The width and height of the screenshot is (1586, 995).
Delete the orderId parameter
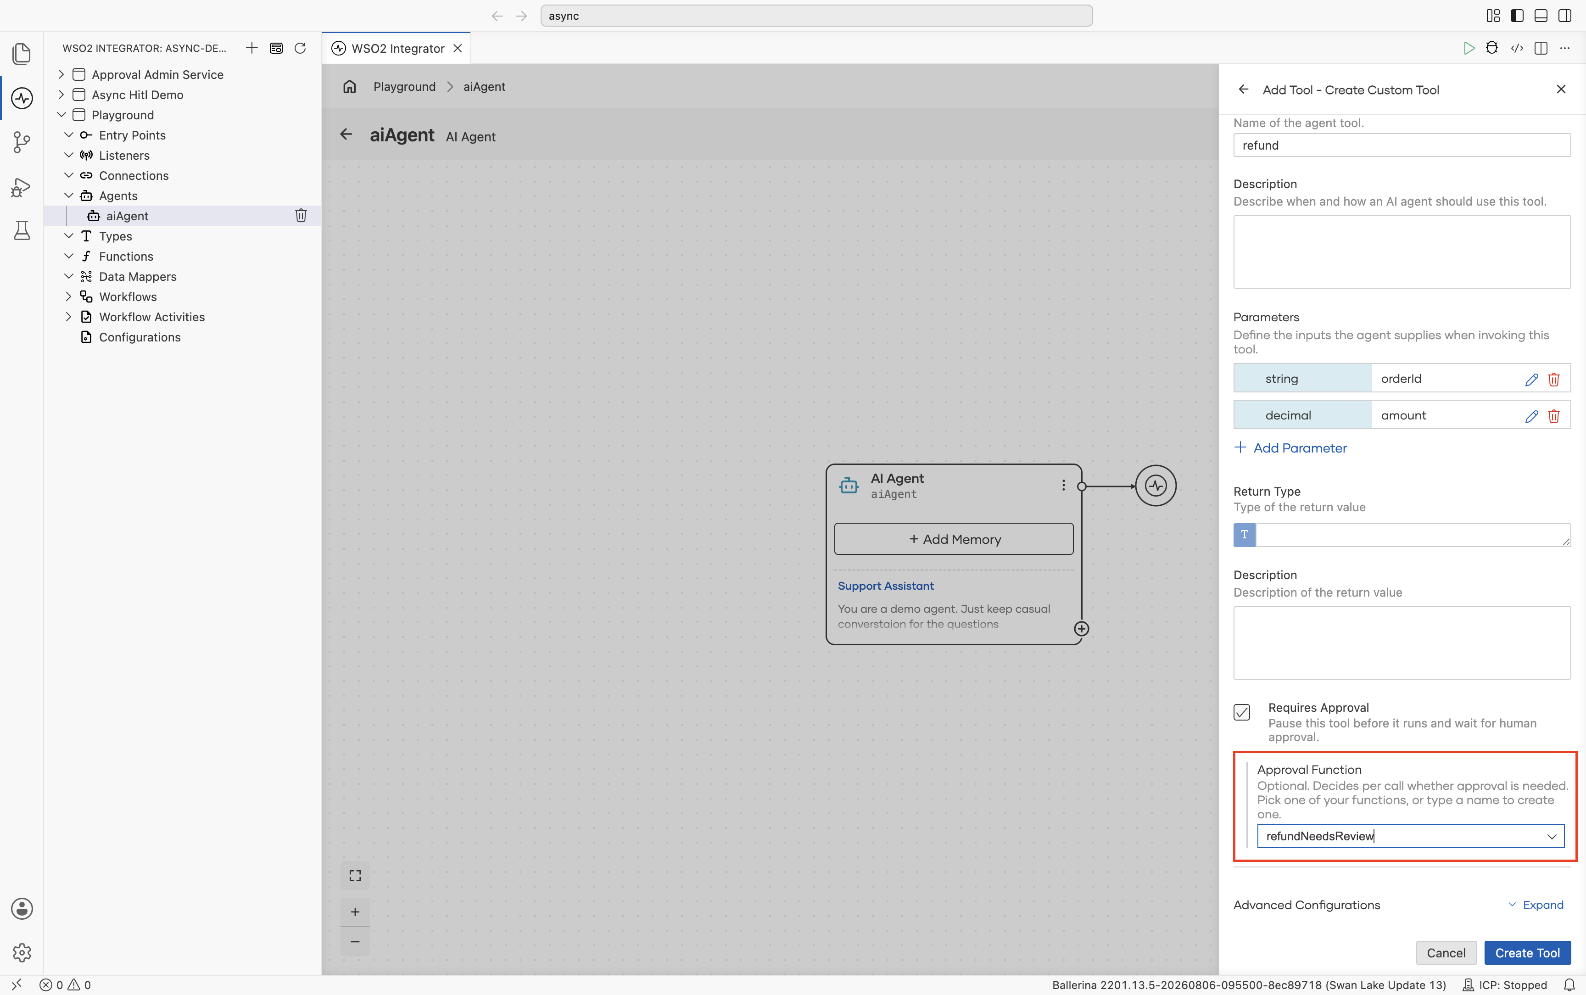[1554, 379]
